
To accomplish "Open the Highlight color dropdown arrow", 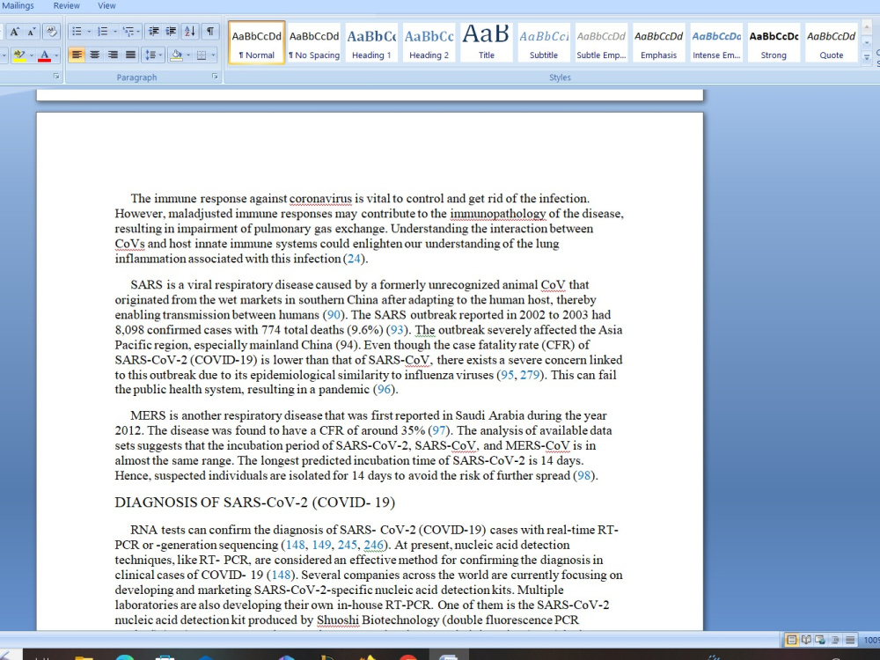I will pyautogui.click(x=32, y=55).
